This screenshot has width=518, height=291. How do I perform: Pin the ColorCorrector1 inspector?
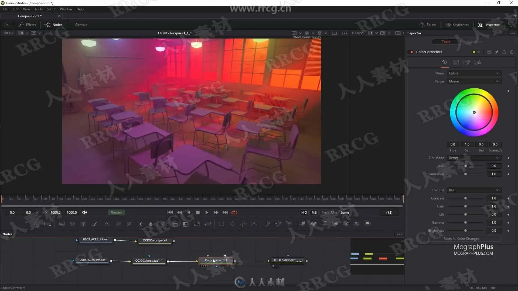coord(496,52)
